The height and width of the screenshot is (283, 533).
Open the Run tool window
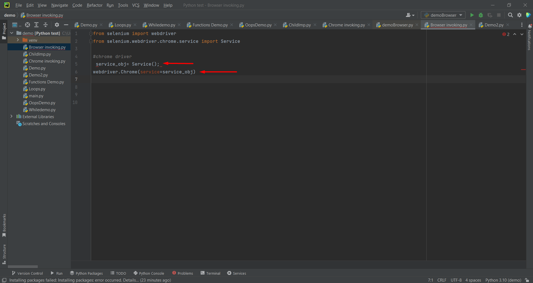[56, 273]
